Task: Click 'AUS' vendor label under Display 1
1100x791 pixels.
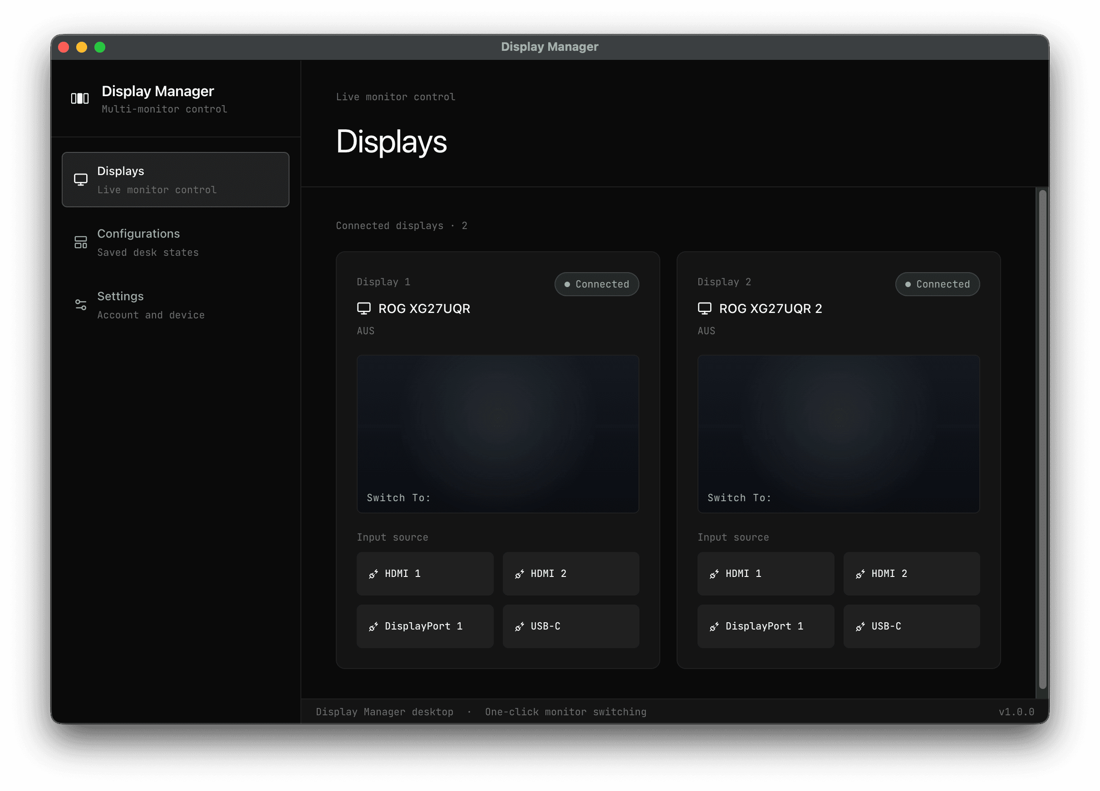Action: click(x=366, y=331)
